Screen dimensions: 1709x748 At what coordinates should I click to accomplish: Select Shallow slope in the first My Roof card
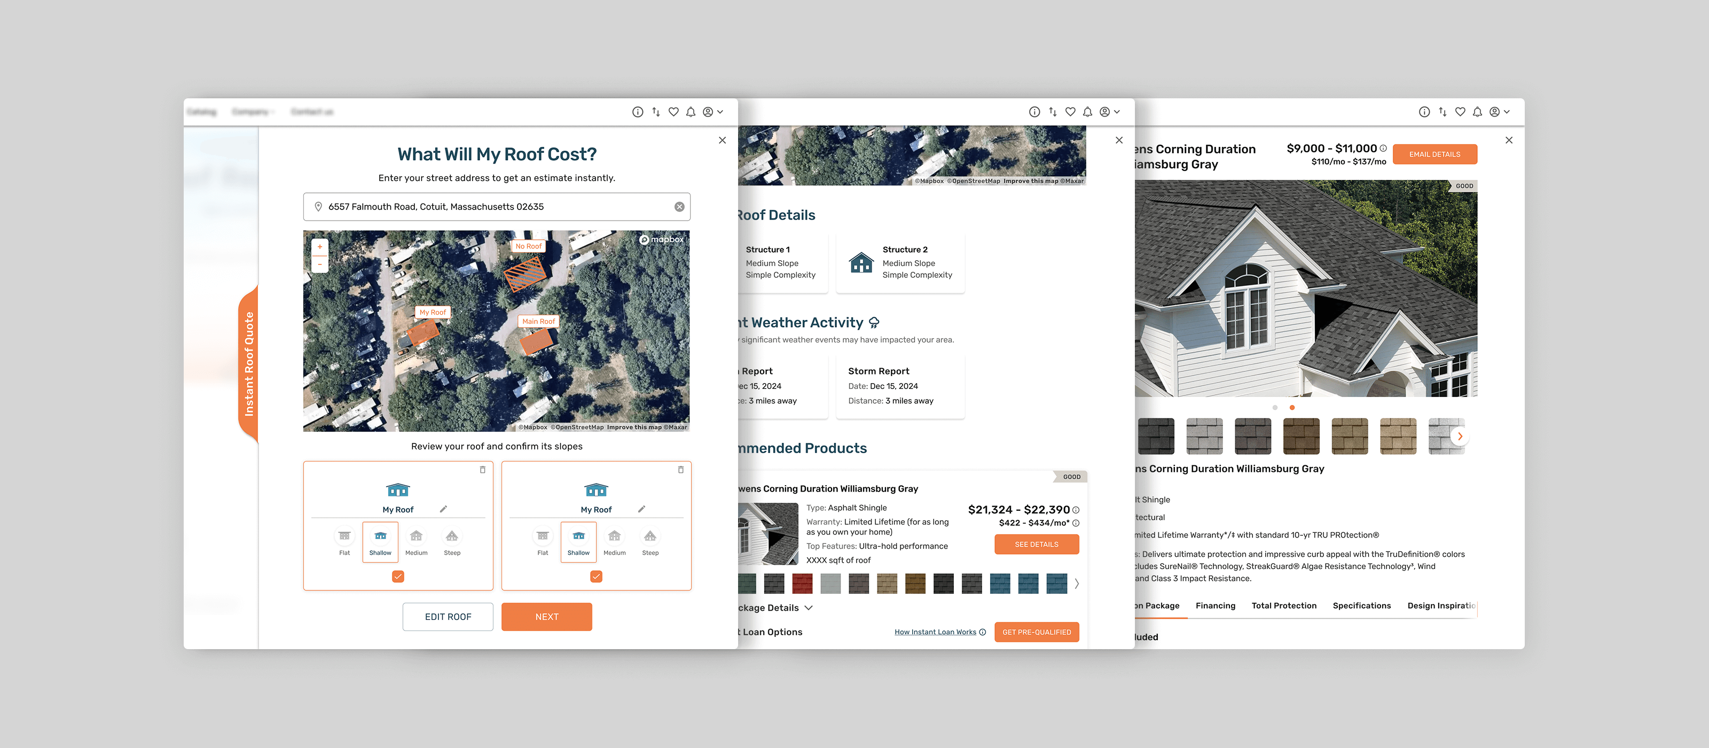pos(380,542)
